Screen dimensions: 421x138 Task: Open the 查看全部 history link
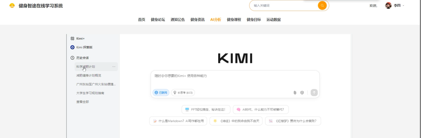(83, 102)
